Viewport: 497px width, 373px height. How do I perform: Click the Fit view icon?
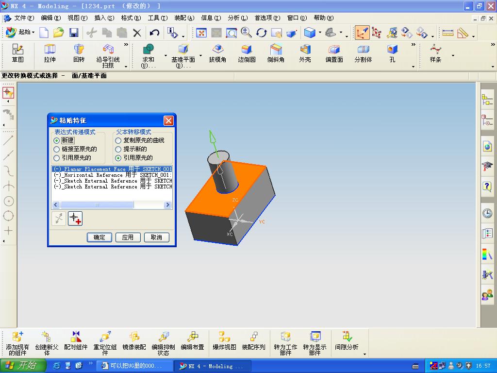click(201, 33)
